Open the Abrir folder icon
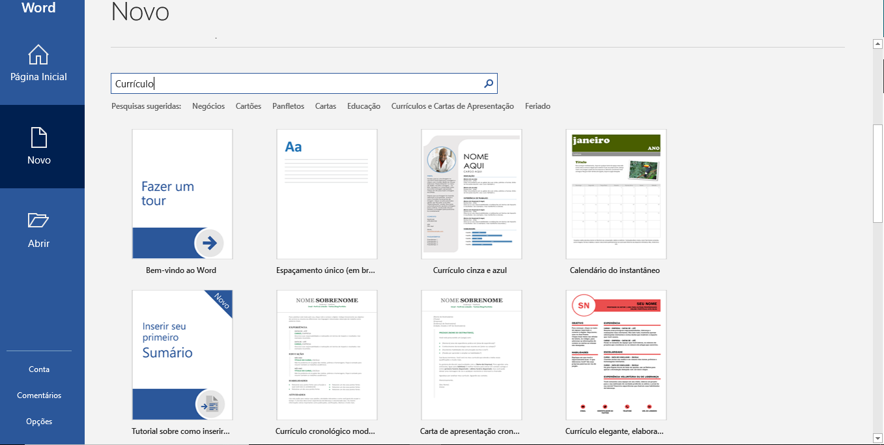884x445 pixels. [39, 221]
